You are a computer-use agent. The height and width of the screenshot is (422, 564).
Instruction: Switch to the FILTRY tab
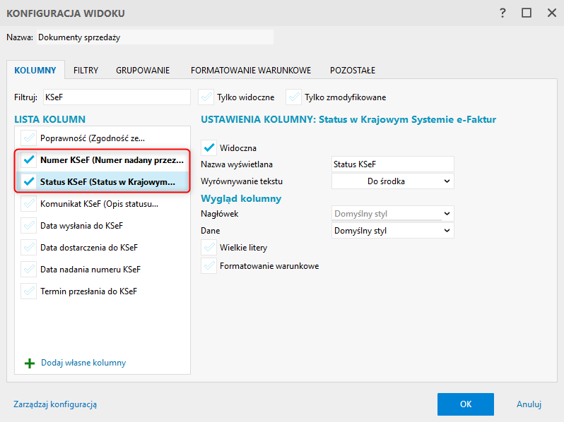(x=86, y=70)
